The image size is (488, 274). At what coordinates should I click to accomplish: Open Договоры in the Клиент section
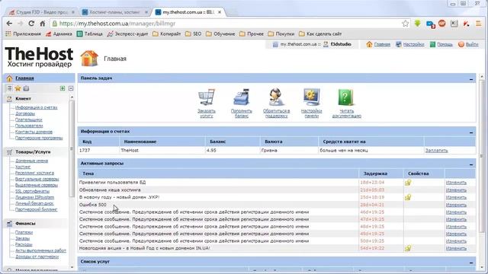point(25,113)
